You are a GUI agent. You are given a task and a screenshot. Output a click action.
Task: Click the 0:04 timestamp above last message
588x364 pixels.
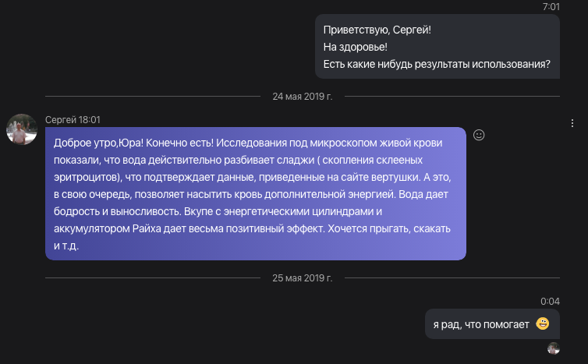point(550,302)
